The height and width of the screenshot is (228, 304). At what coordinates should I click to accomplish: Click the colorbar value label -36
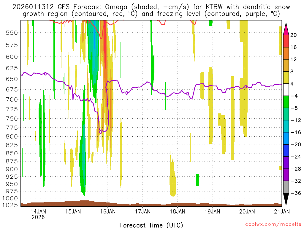click(x=296, y=193)
